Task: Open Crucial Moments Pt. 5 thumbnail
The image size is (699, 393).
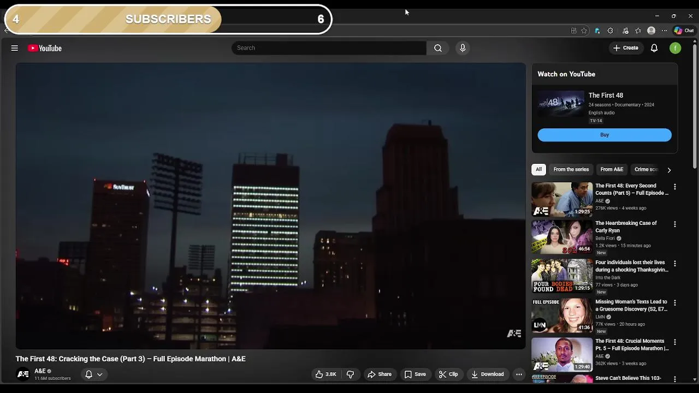Action: coord(562,355)
